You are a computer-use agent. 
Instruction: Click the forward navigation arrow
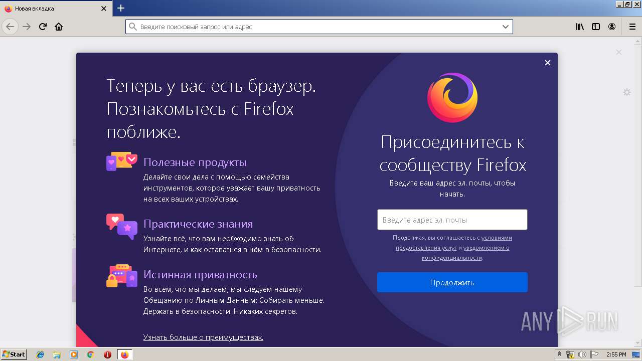27,27
